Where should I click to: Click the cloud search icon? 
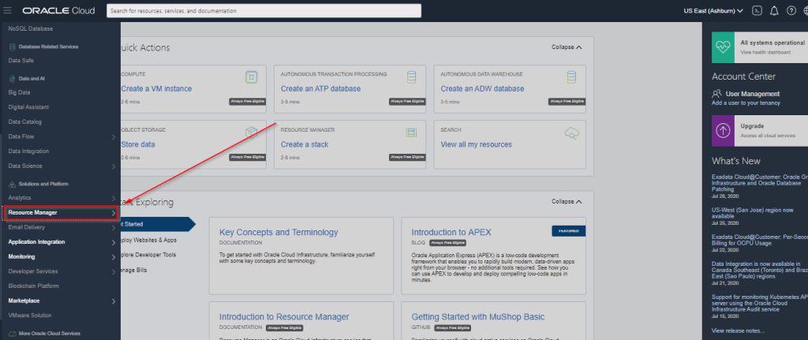click(x=571, y=133)
